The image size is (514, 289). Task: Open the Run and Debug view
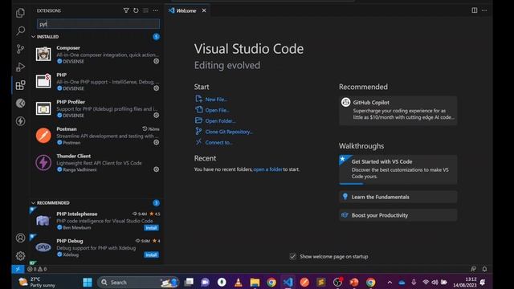tap(20, 67)
